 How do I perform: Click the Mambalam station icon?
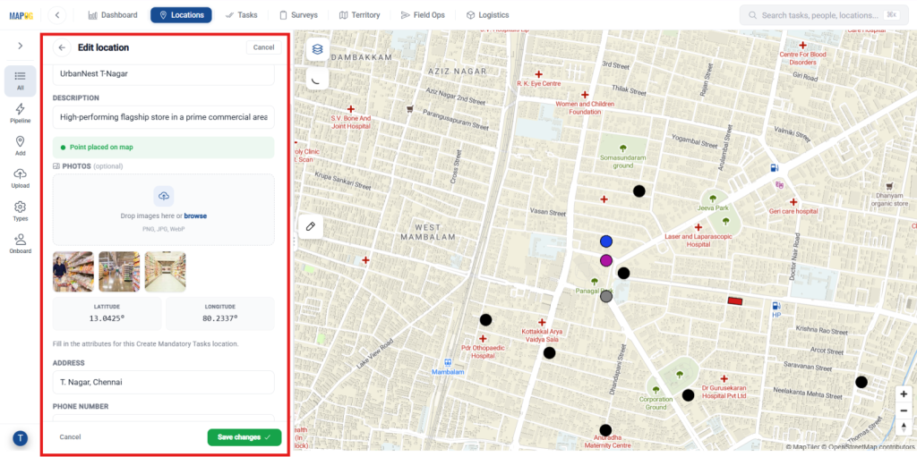pyautogui.click(x=448, y=362)
